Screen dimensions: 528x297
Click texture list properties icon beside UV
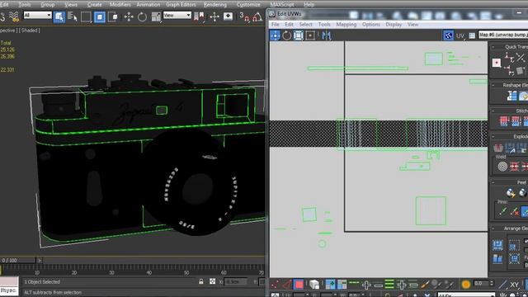pos(472,35)
